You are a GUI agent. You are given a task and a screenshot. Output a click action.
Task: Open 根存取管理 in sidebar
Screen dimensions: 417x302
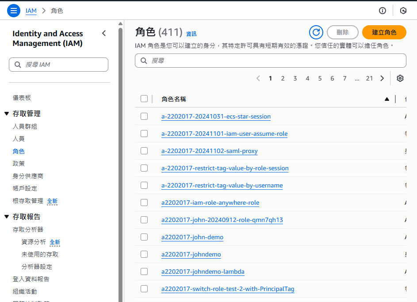coord(28,201)
